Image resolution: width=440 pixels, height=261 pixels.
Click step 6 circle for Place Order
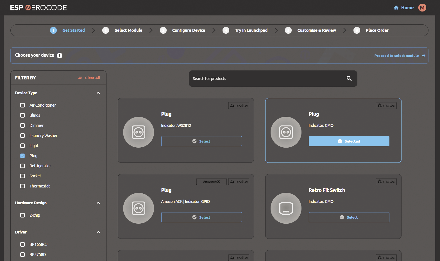[x=357, y=30]
